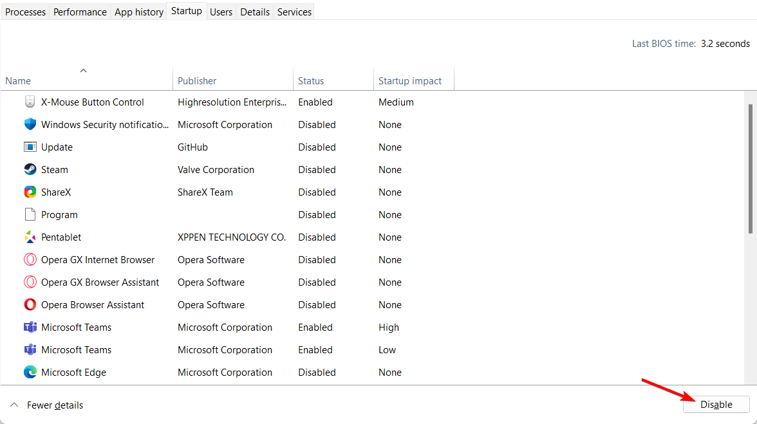Click the High startup impact value

389,327
